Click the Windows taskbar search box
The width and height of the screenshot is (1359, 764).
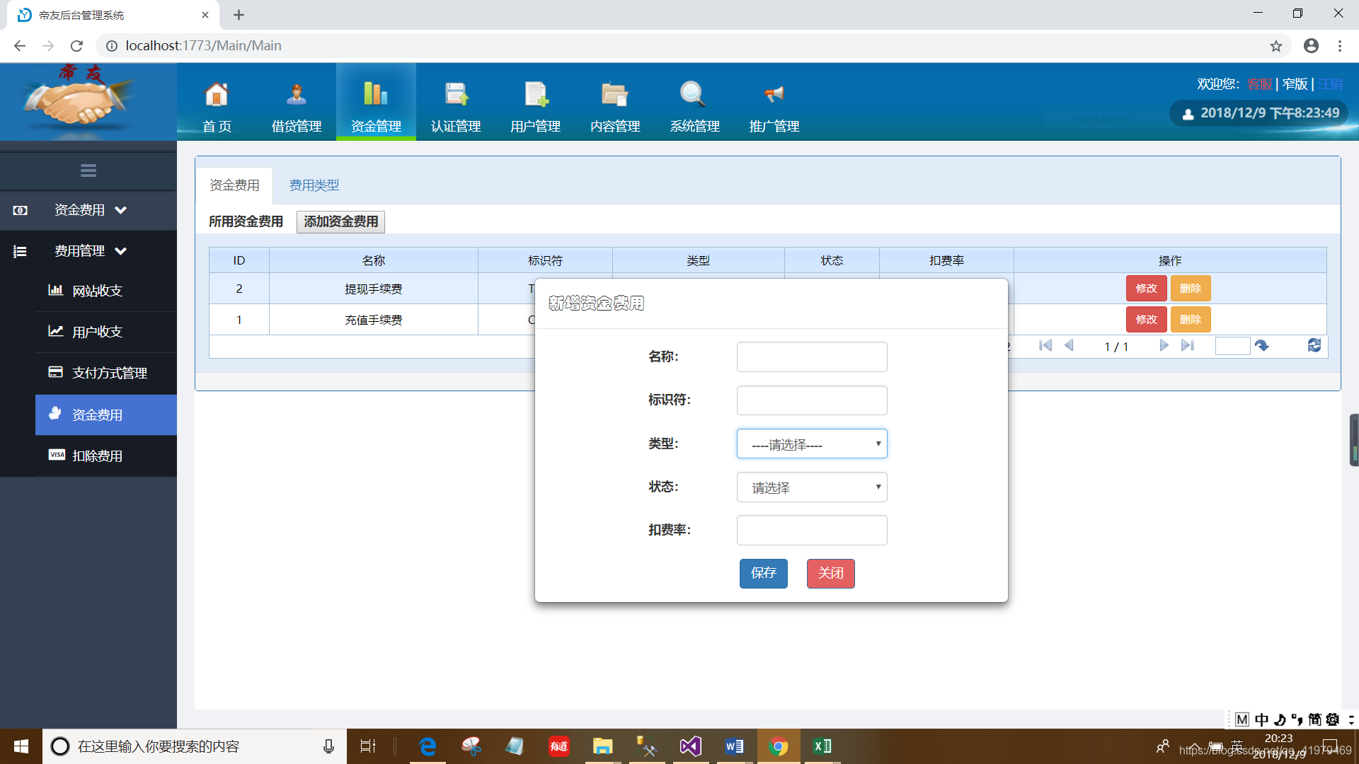tap(195, 746)
